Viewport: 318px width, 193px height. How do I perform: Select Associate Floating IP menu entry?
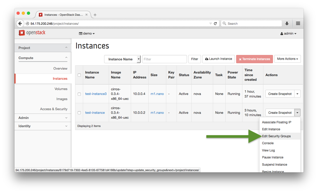click(277, 122)
